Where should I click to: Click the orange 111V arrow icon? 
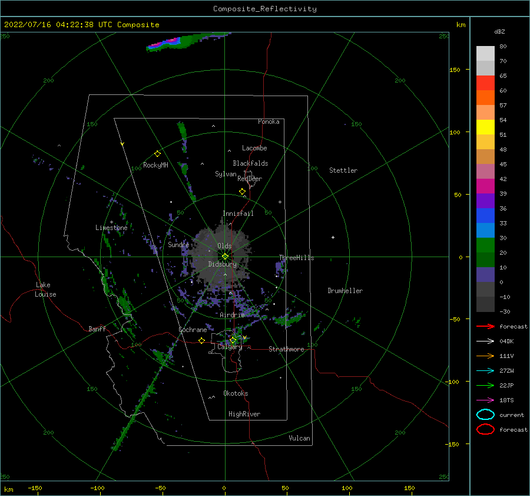485,356
